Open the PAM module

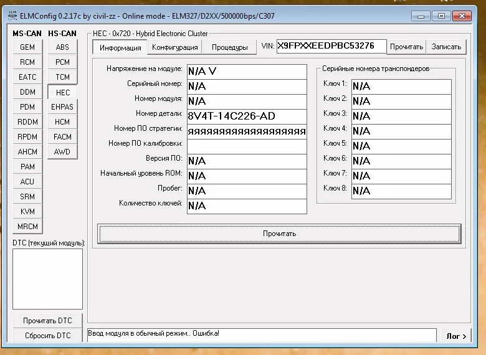pos(27,167)
